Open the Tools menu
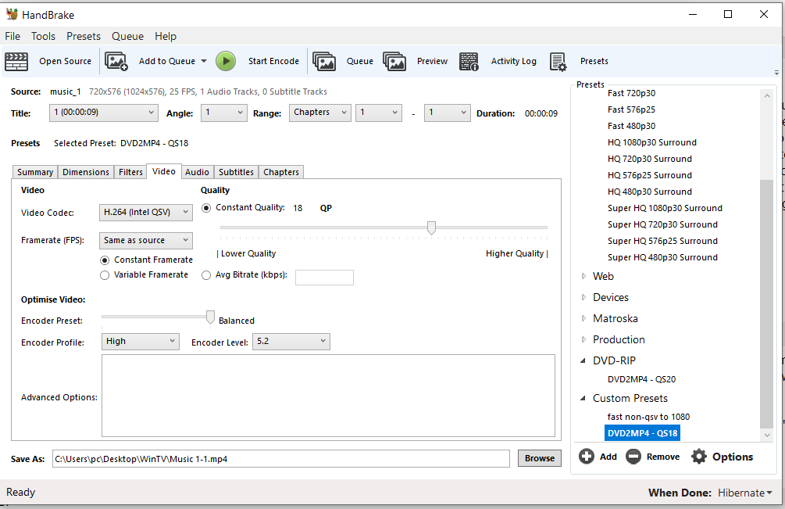This screenshot has height=509, width=785. coord(43,36)
